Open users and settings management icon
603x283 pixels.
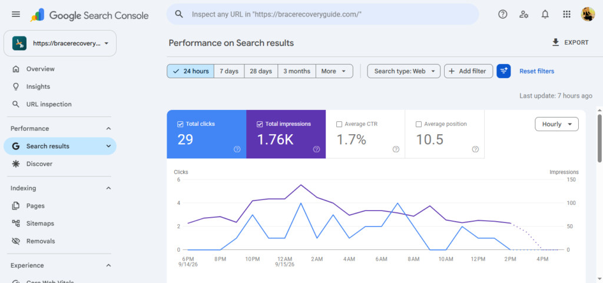[x=524, y=14]
